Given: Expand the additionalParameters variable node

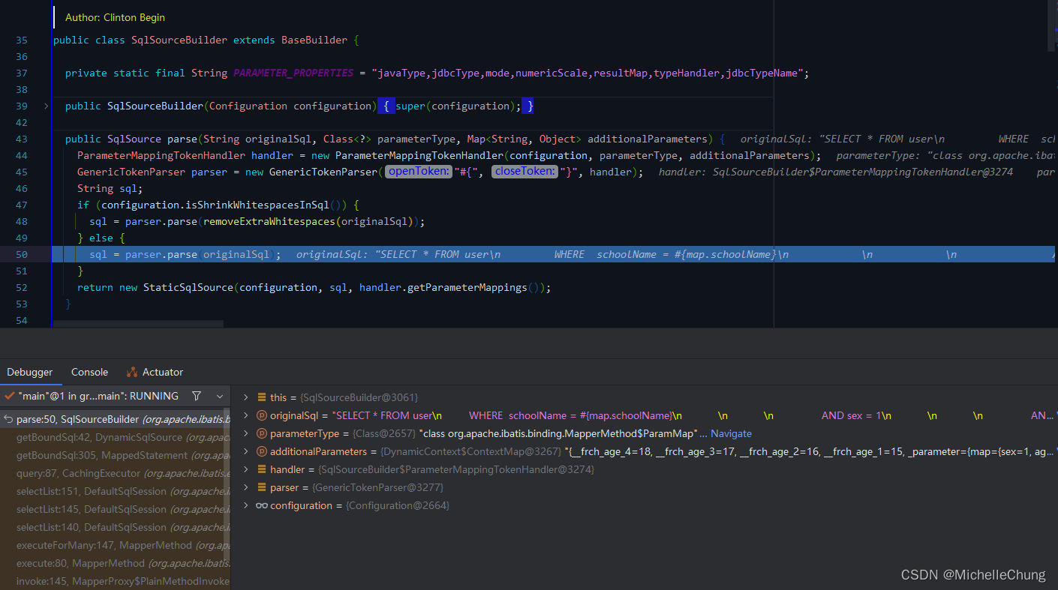Looking at the screenshot, I should (245, 451).
